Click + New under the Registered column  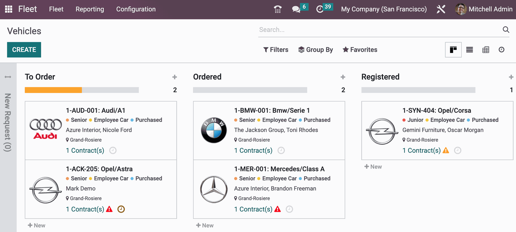pyautogui.click(x=373, y=167)
